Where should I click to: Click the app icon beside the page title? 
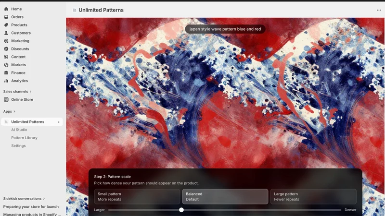coord(75,10)
